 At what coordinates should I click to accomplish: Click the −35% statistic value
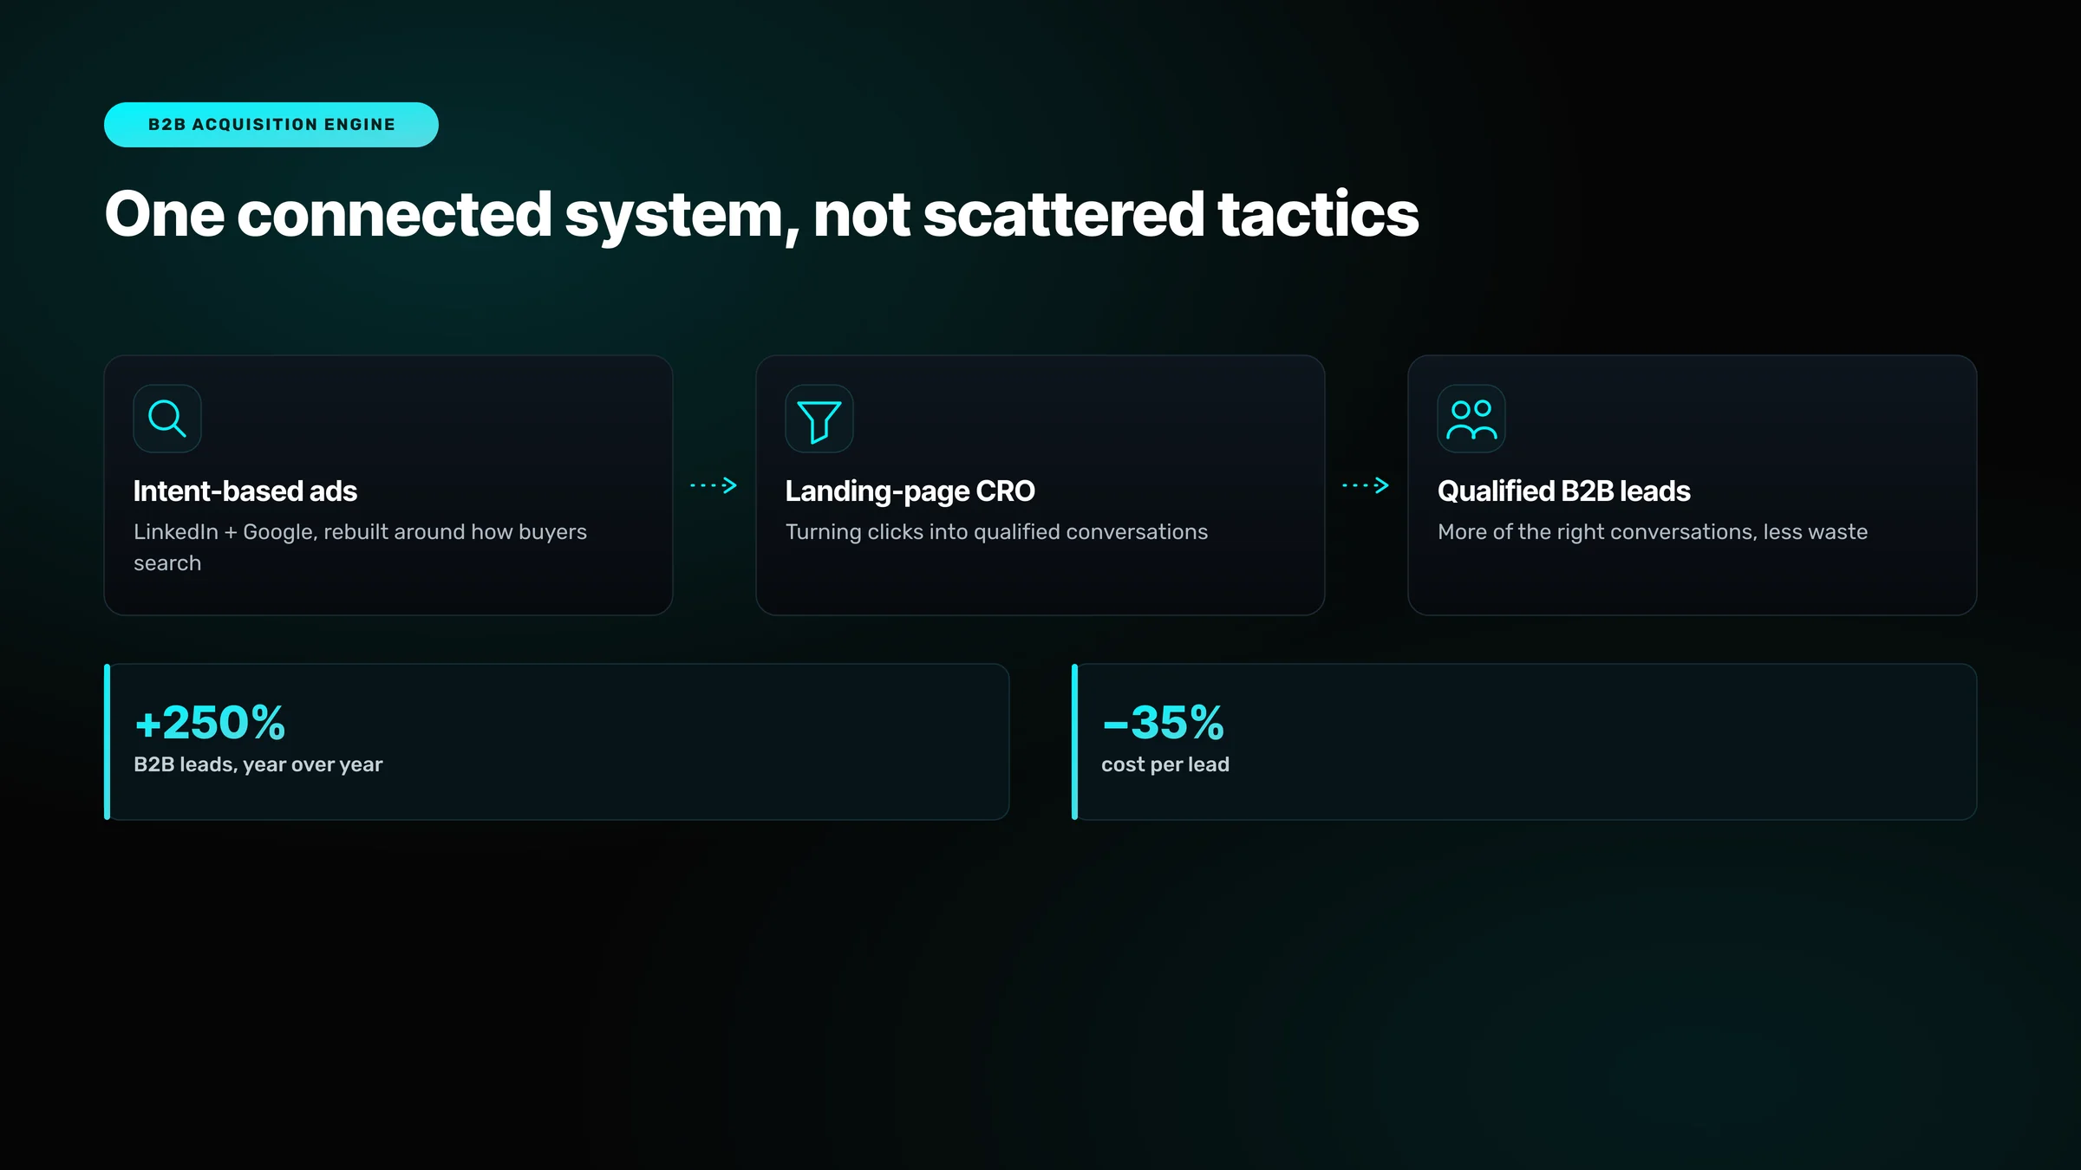(x=1163, y=723)
